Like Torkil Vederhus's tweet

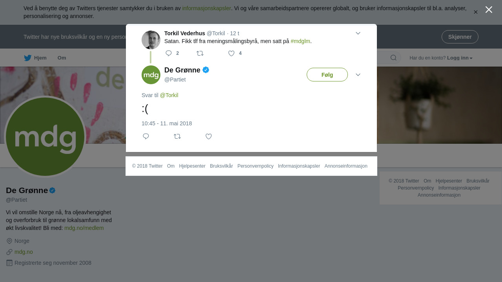click(231, 53)
